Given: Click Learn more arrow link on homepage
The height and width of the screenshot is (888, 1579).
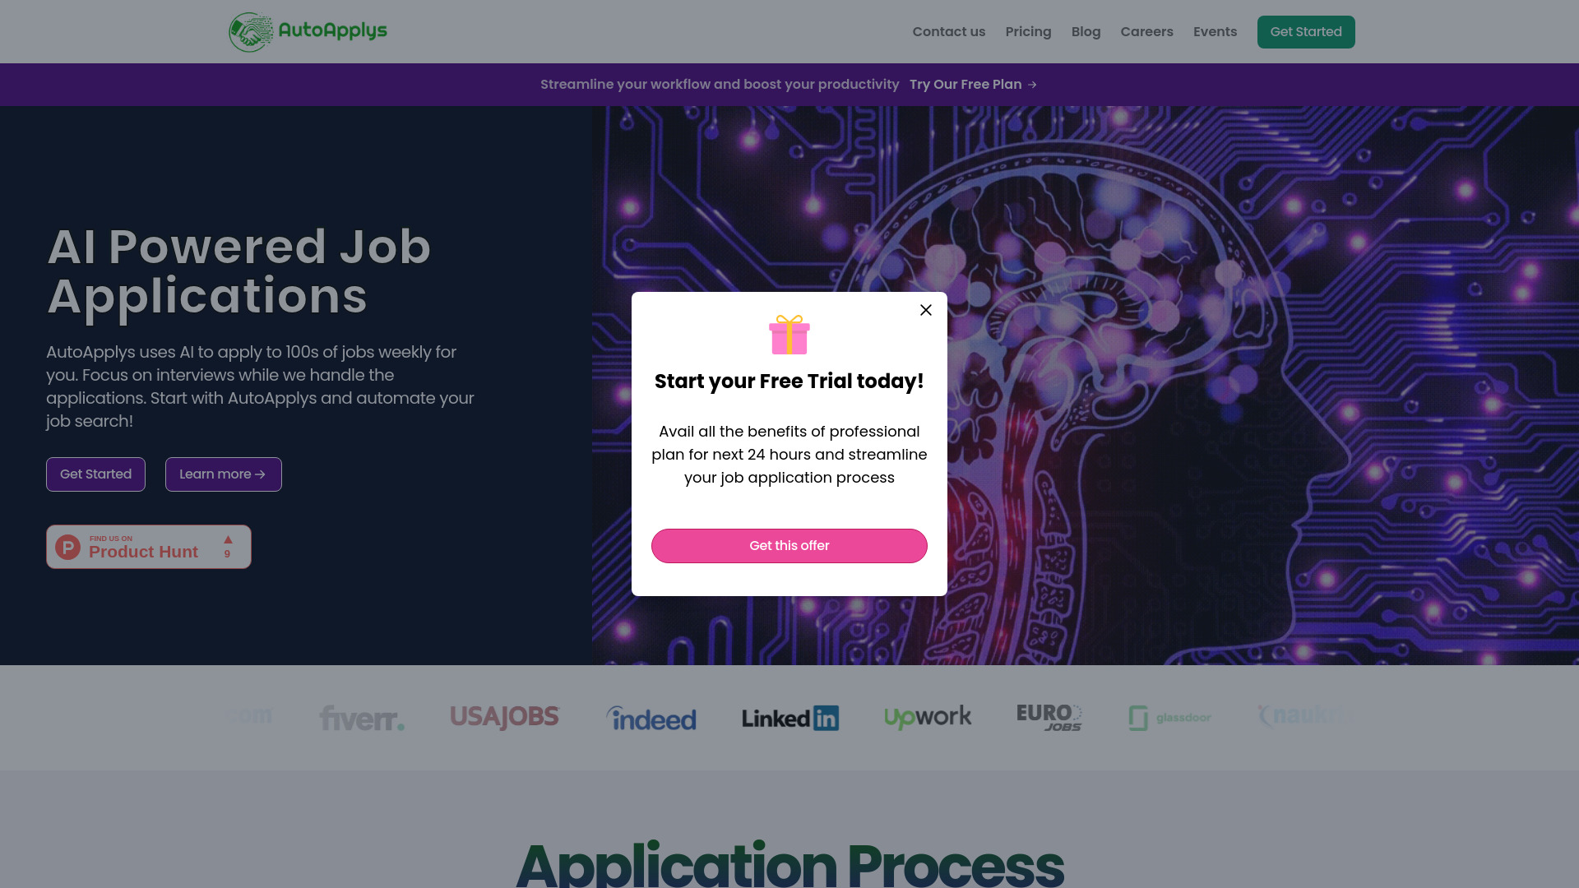Looking at the screenshot, I should coord(222,474).
